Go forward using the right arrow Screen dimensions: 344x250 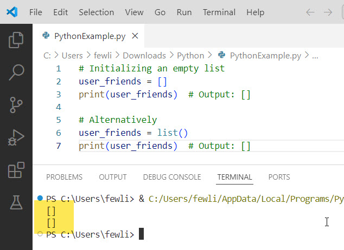pyautogui.click(x=328, y=12)
